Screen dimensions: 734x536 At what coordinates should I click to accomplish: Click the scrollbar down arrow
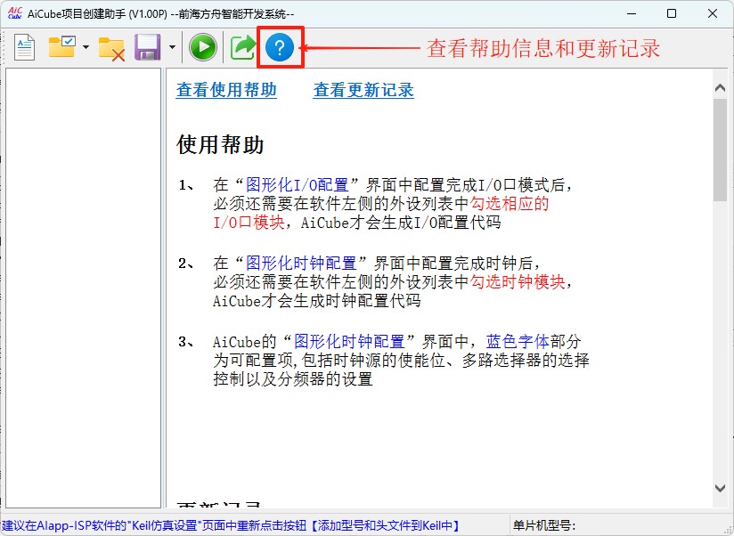click(x=720, y=488)
